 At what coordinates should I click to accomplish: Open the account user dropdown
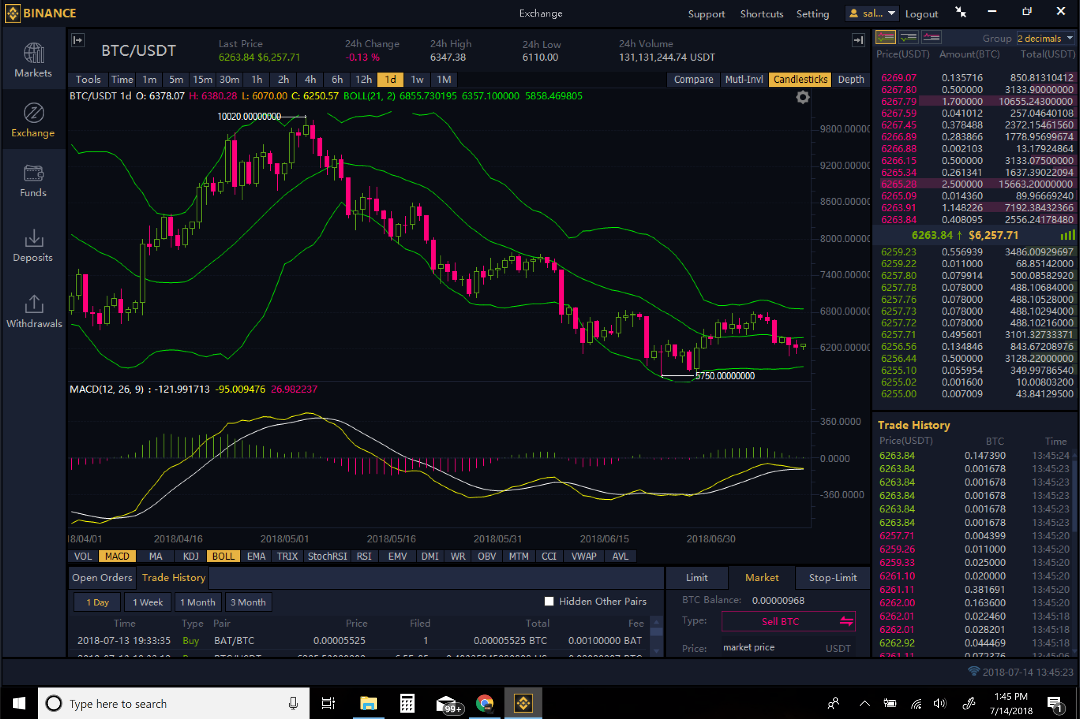pos(872,13)
